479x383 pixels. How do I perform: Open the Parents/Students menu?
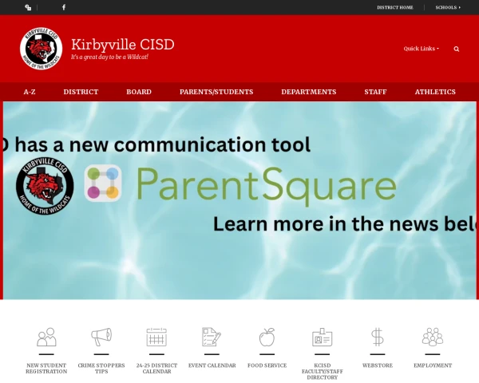pyautogui.click(x=216, y=92)
